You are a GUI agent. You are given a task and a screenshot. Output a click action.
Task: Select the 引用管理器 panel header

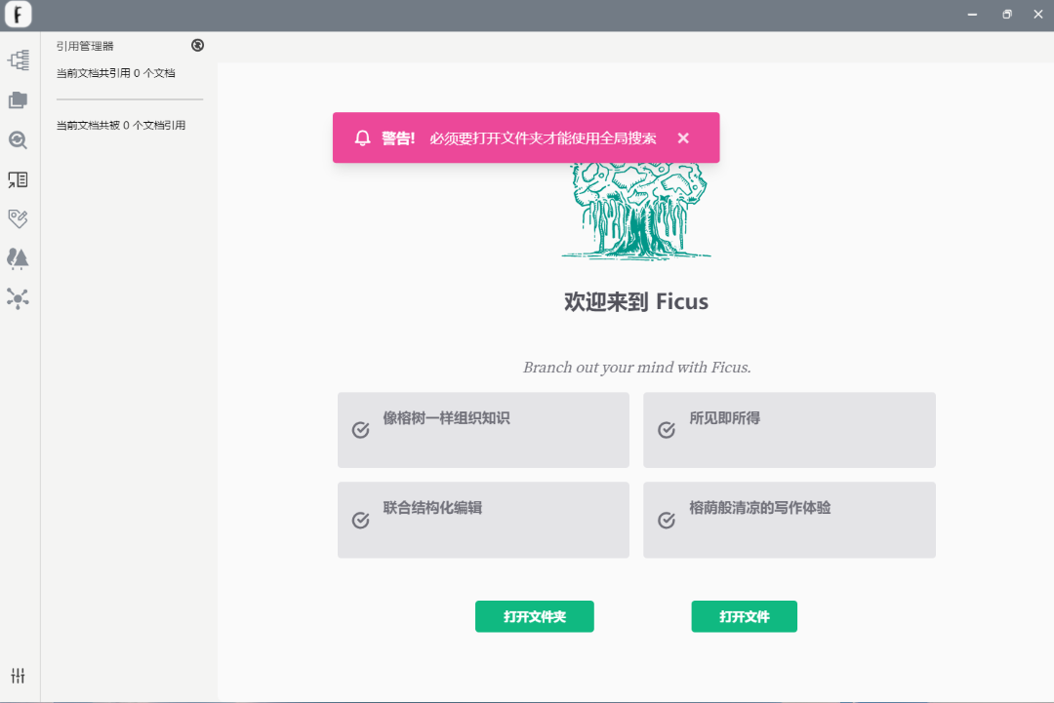(x=83, y=45)
